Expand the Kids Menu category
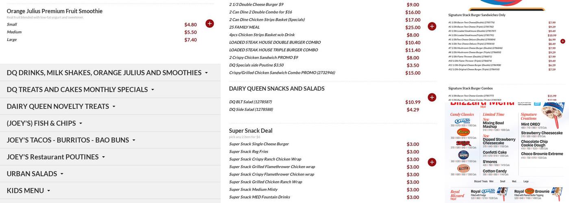569x203 pixels. pyautogui.click(x=28, y=191)
